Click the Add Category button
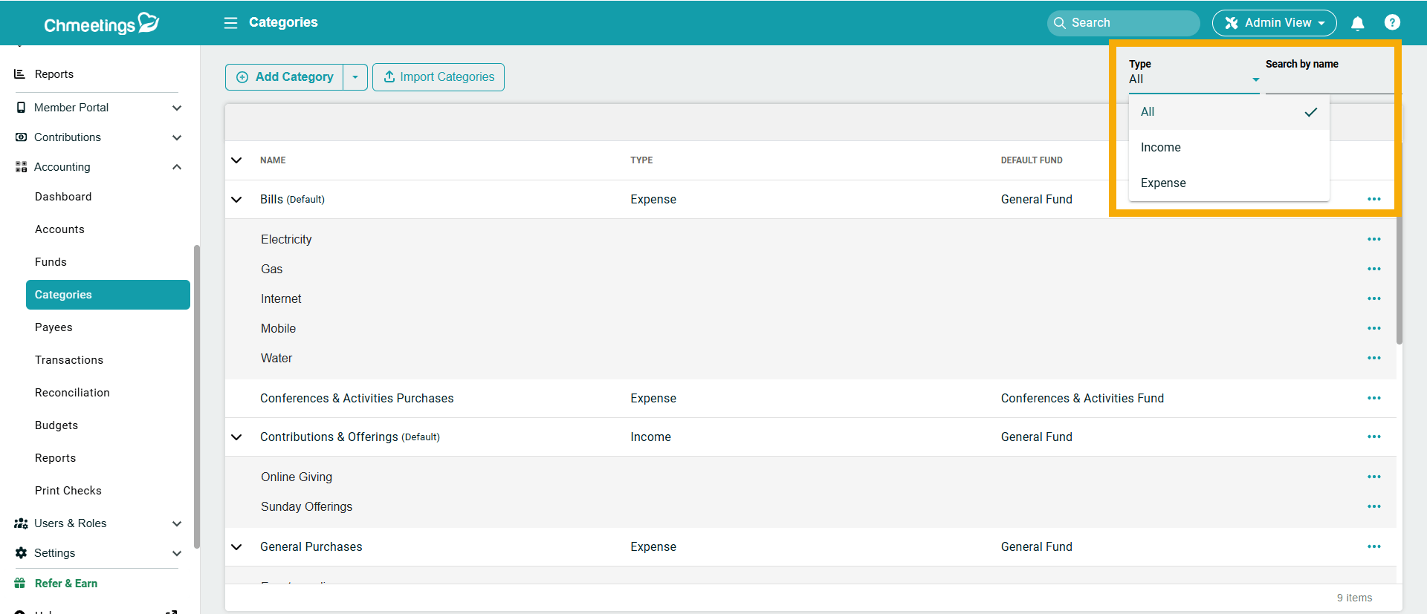The height and width of the screenshot is (614, 1427). click(285, 77)
